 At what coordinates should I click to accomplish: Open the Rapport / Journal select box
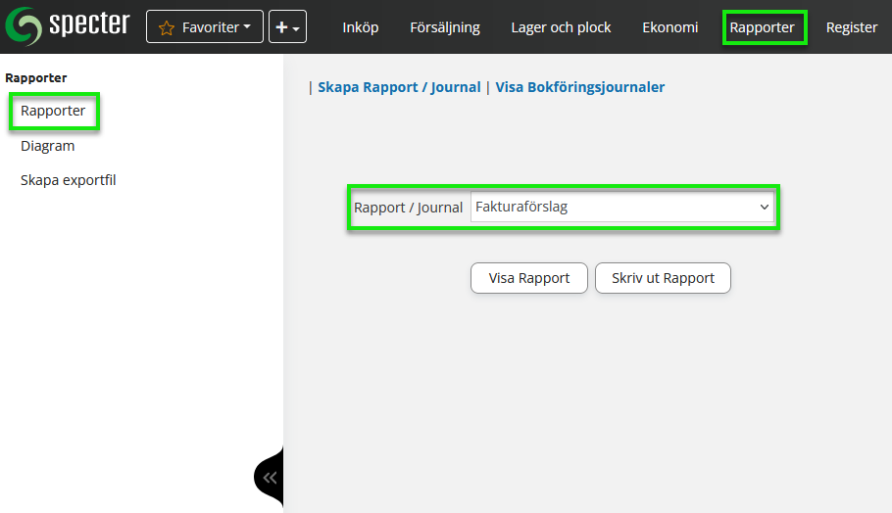(x=621, y=208)
